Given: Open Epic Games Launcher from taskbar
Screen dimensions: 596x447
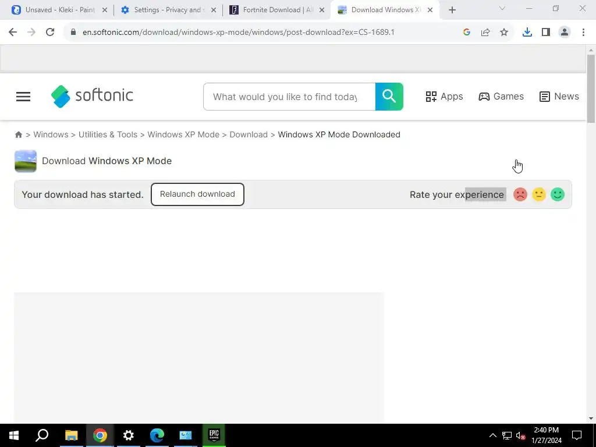Looking at the screenshot, I should (x=214, y=435).
